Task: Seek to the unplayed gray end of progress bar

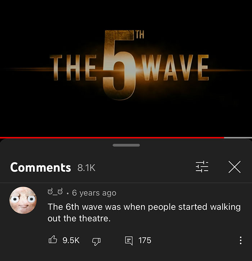Action: [x=238, y=138]
